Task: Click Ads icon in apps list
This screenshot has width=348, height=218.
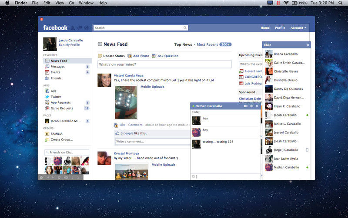Action: (47, 91)
